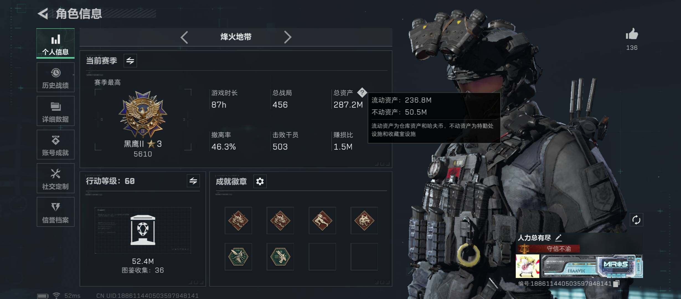Click the rotate character refresh icon
Viewport: 681px width, 299px height.
tap(636, 220)
